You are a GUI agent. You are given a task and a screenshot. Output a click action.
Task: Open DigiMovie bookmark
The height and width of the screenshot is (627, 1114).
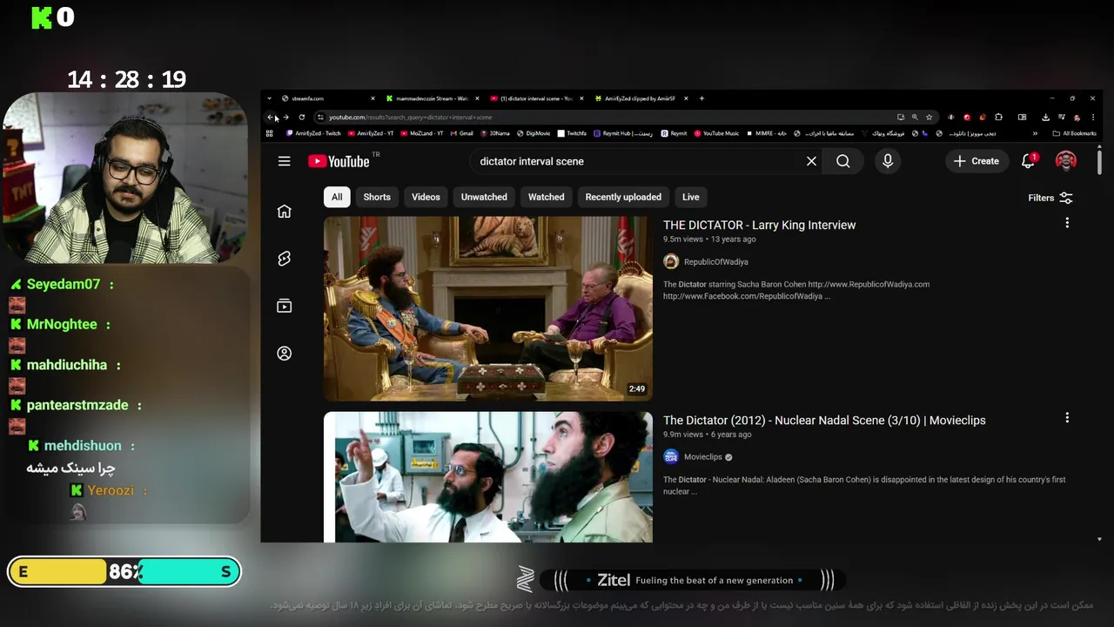(534, 133)
